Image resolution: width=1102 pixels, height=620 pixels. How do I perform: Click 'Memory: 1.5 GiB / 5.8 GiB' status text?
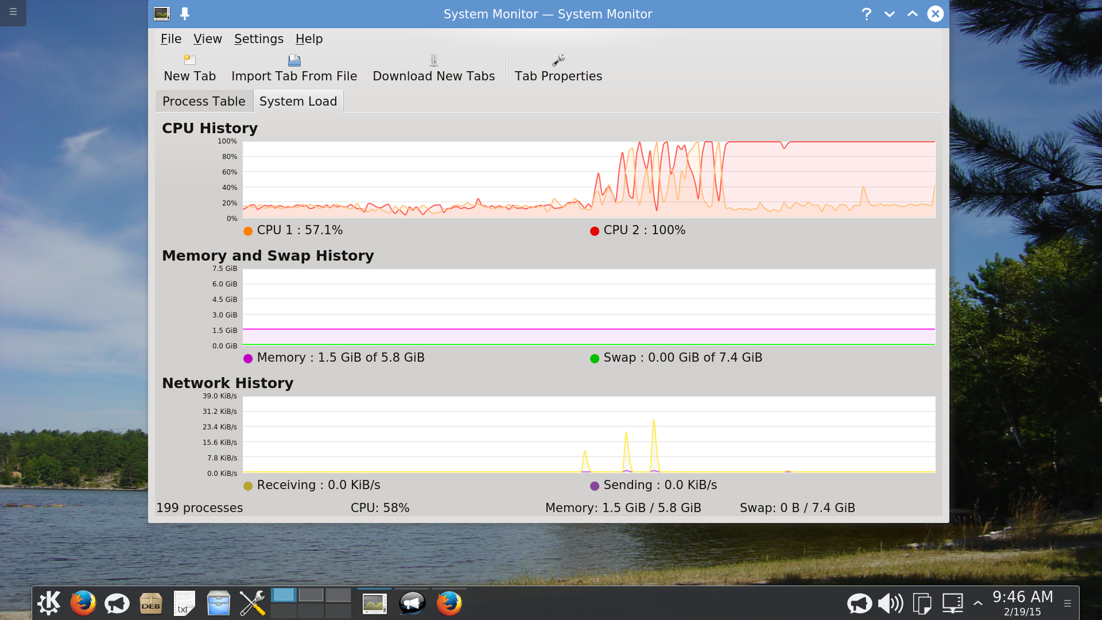(x=623, y=507)
